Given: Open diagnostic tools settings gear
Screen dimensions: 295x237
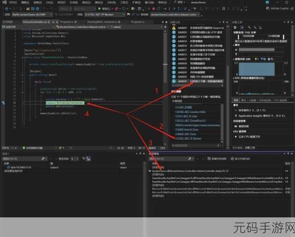Looking at the screenshot, I should pos(235,27).
